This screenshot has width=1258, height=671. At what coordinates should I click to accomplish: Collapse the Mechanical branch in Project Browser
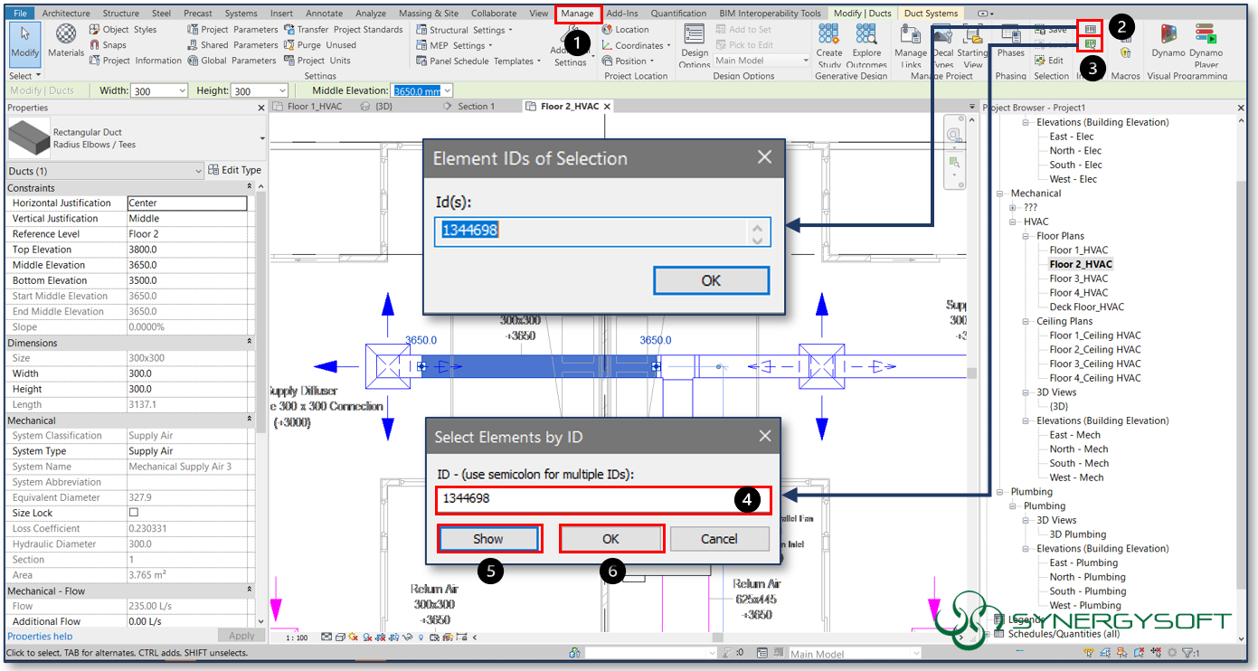[1001, 193]
